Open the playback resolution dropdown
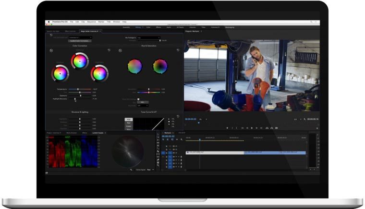 tap(297, 119)
